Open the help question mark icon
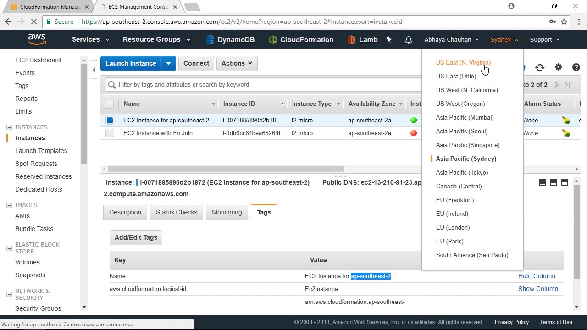Screen dimensions: 587x330 (576, 67)
